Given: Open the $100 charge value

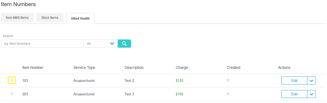Looking at the screenshot, I should [x=179, y=94].
